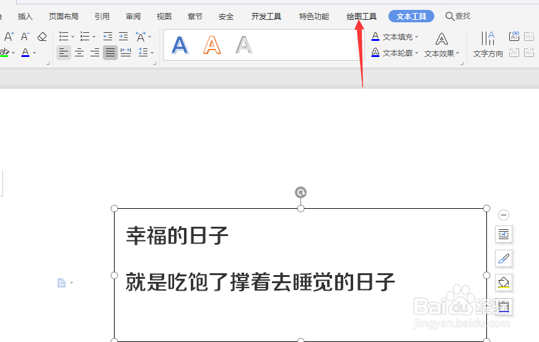Apply green text highlight with ab icon
Image resolution: width=539 pixels, height=342 pixels.
pyautogui.click(x=4, y=53)
